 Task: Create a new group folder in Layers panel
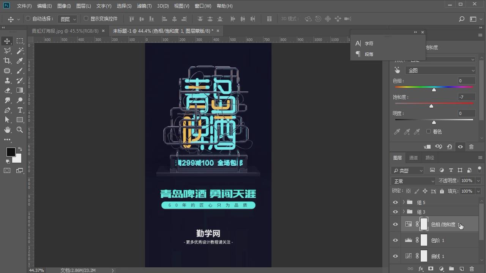(451, 269)
